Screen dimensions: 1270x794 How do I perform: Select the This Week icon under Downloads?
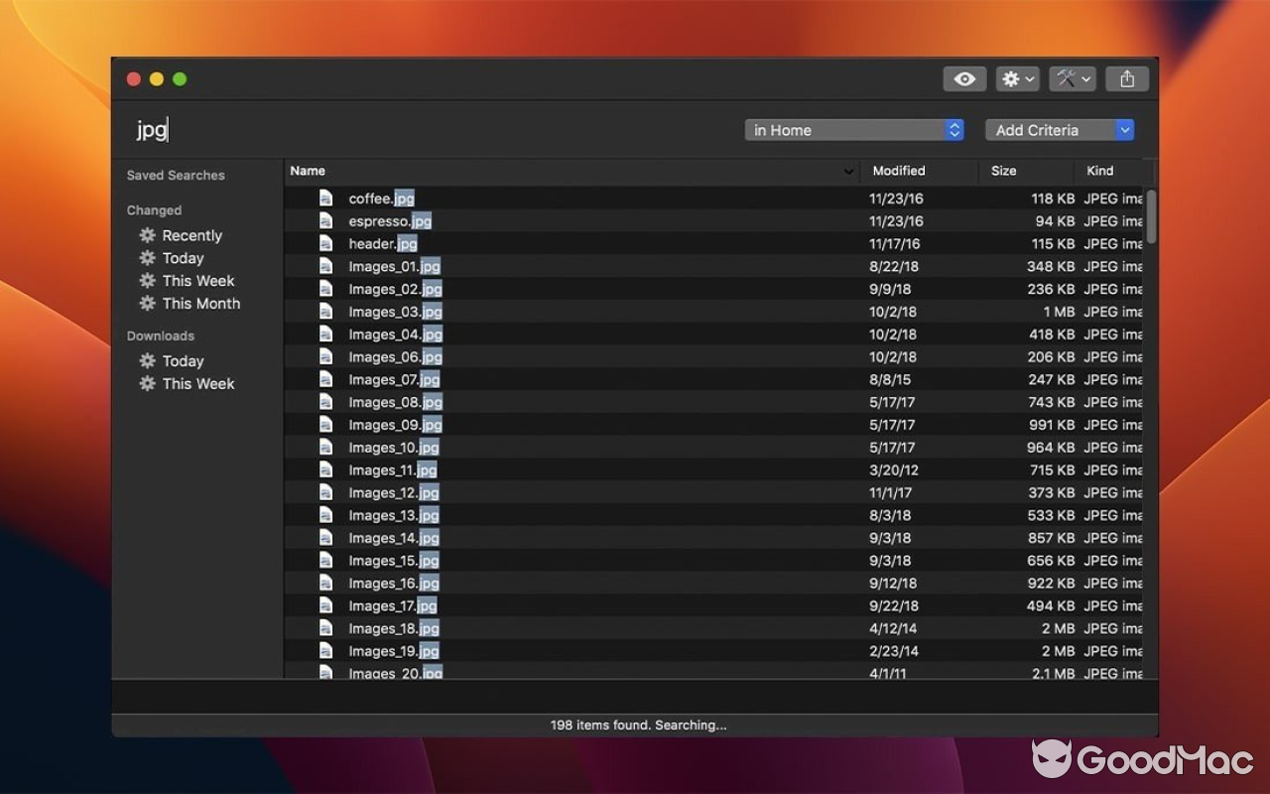point(147,384)
